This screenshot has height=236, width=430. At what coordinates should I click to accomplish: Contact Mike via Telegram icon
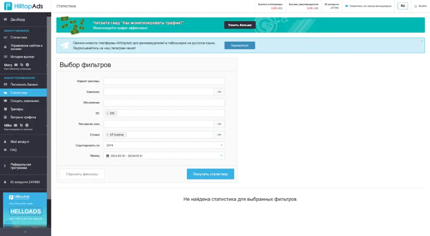(x=27, y=125)
